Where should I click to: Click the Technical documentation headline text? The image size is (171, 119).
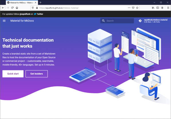(28, 43)
